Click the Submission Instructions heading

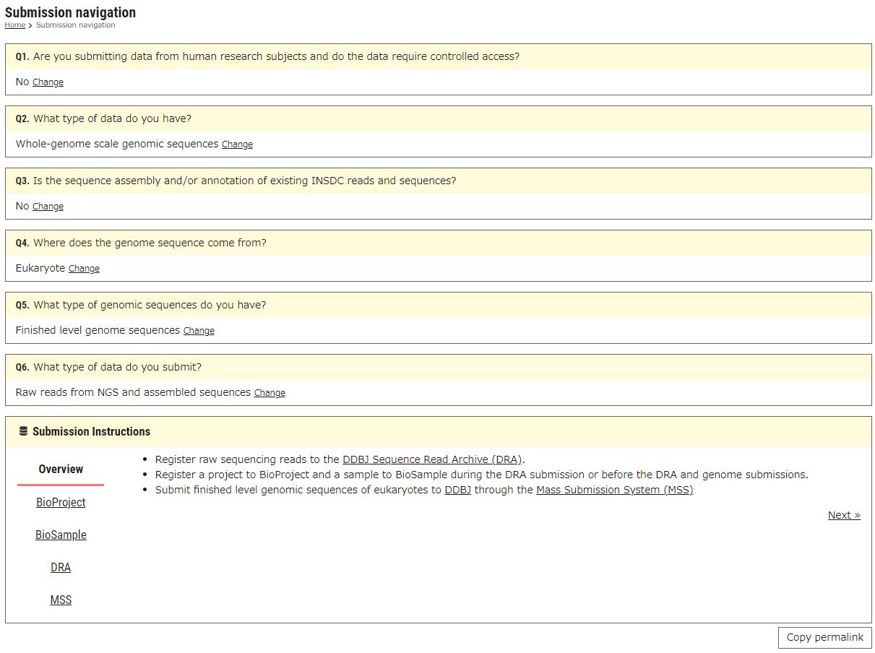pos(91,431)
